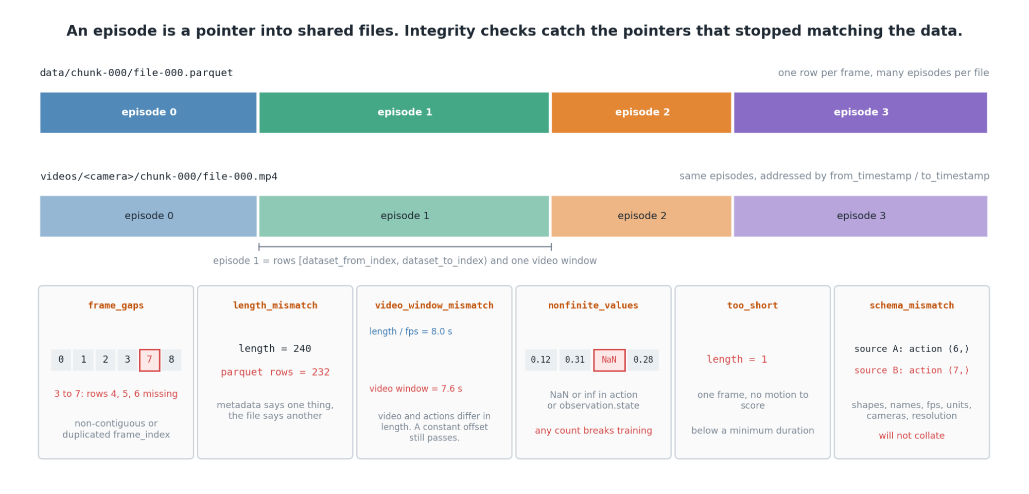Click 'length = 1' text
Viewport: 1029px width, 494px height.
tap(737, 359)
